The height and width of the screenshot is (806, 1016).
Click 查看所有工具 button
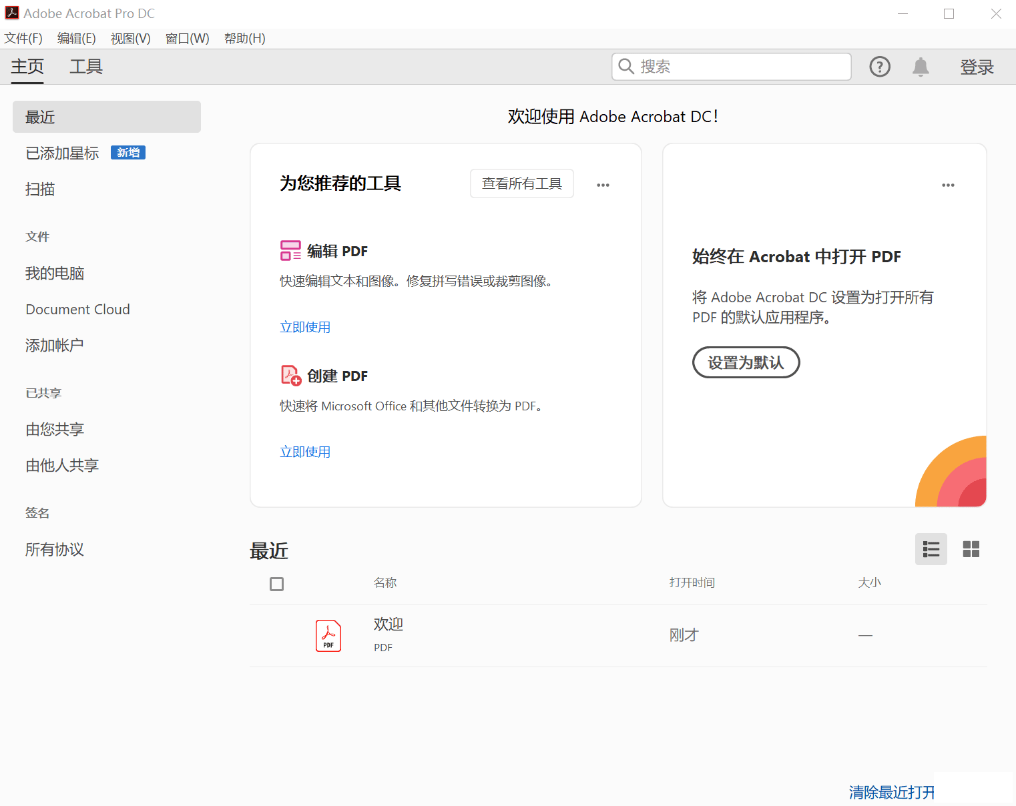(522, 183)
